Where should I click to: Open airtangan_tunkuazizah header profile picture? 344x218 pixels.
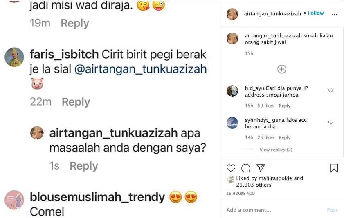pos(232,14)
